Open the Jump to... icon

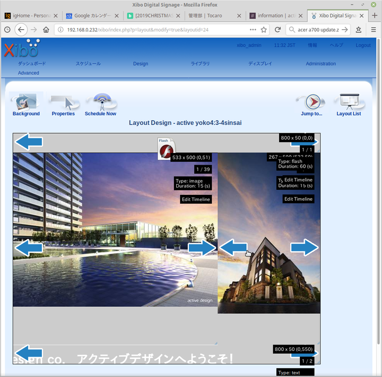click(x=311, y=102)
